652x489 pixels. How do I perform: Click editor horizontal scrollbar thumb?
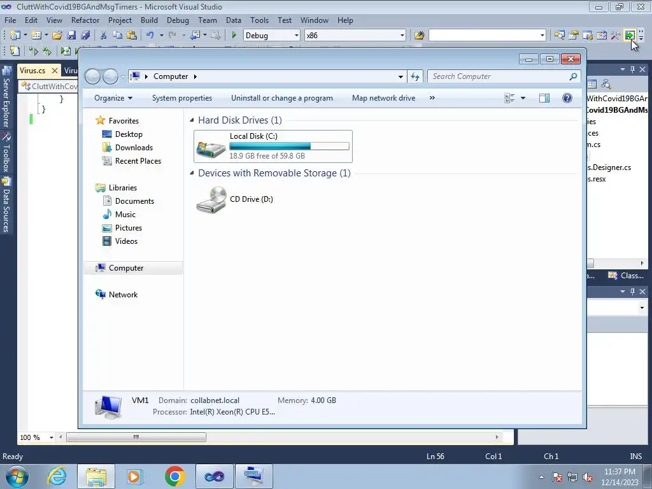click(x=136, y=437)
